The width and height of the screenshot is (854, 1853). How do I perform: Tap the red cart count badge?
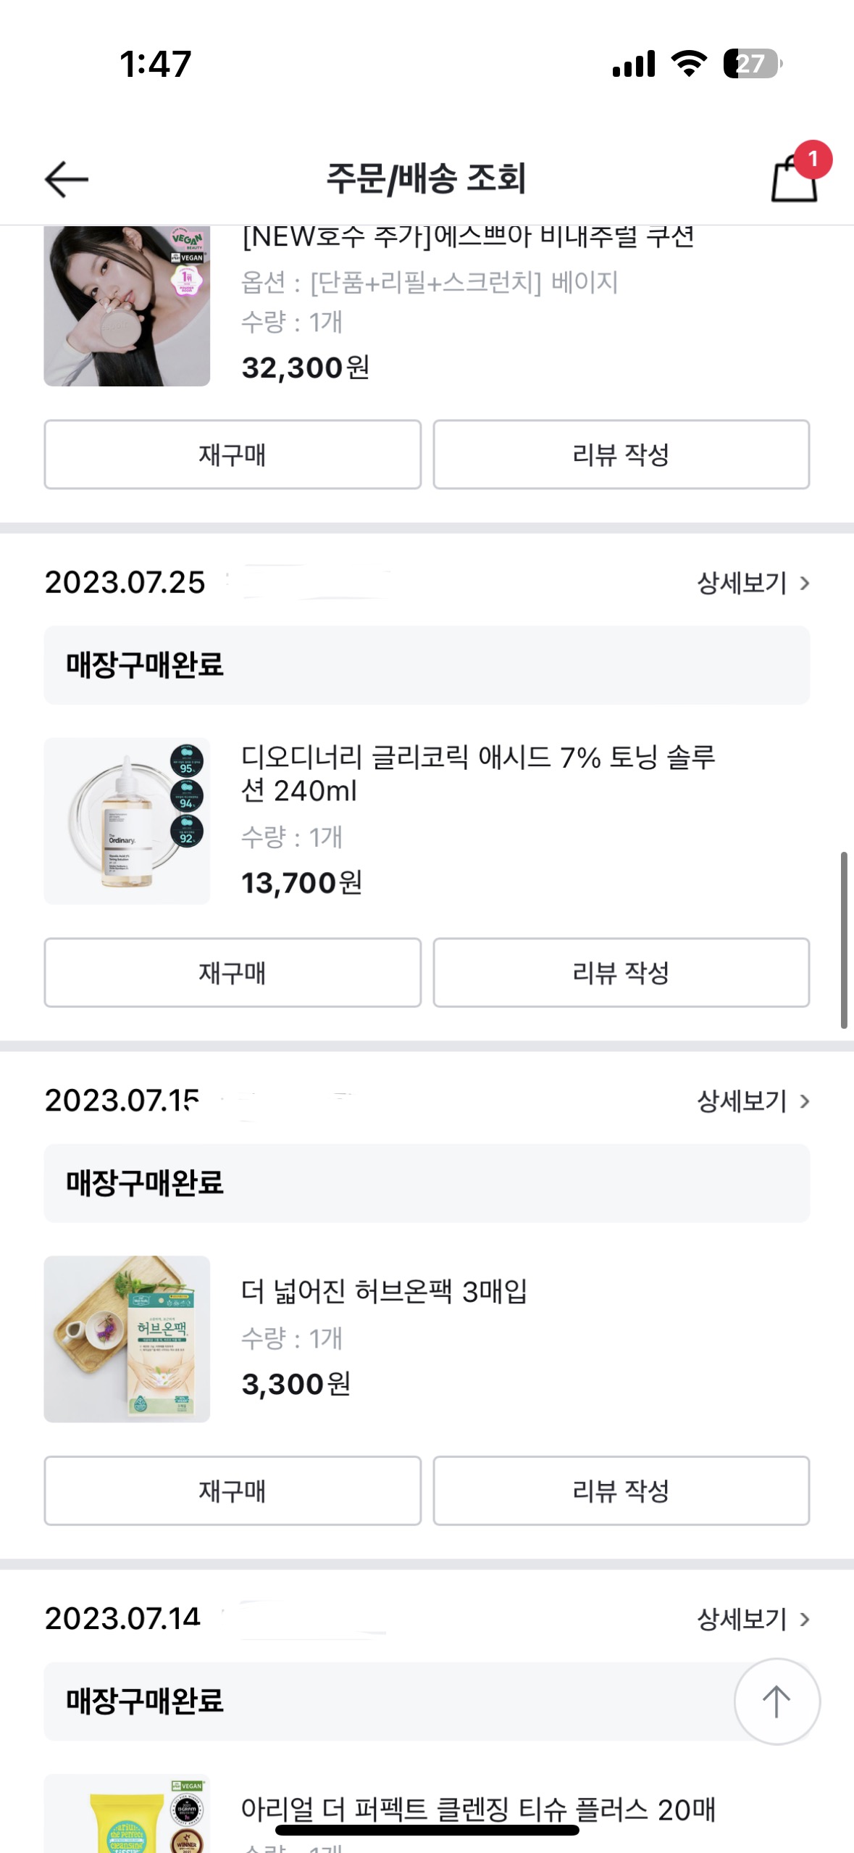pyautogui.click(x=813, y=159)
